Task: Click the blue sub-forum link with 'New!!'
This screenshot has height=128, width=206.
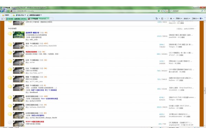Action: [x=49, y=99]
